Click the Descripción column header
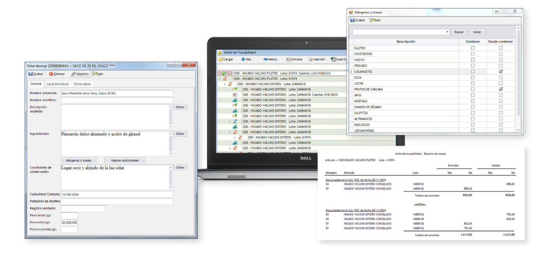 406,42
